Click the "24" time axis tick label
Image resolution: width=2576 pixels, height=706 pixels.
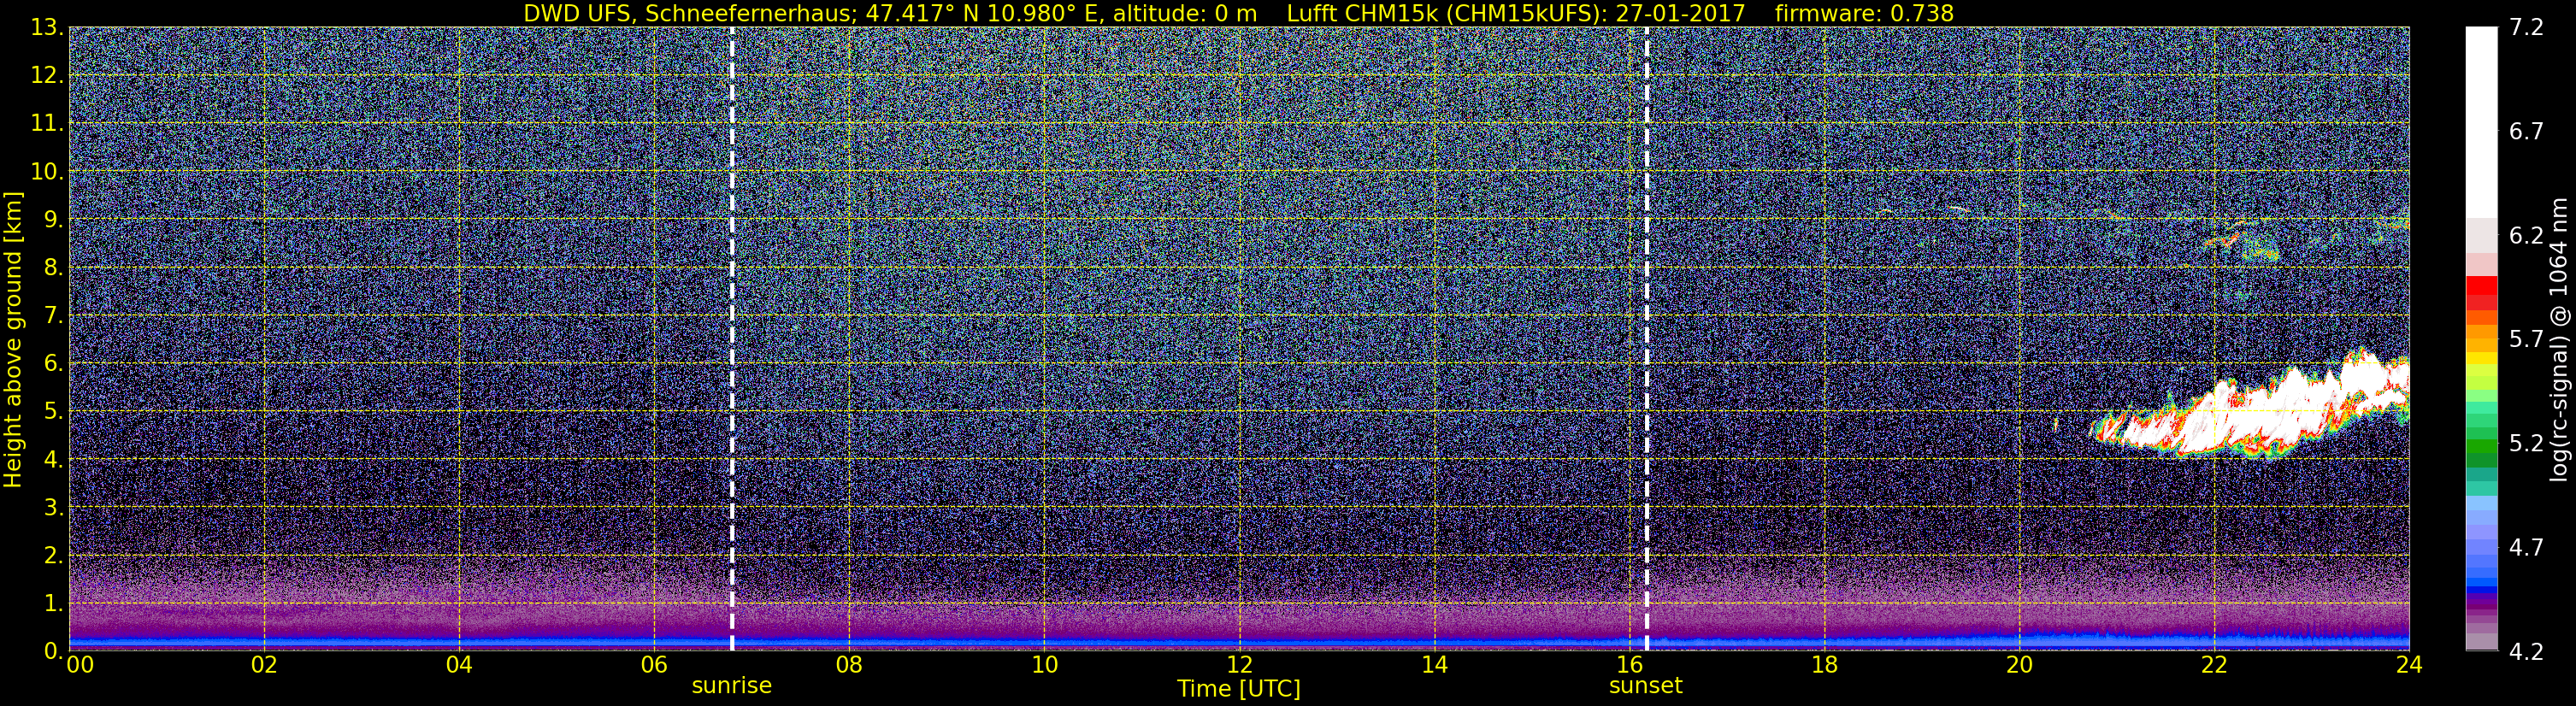(x=2409, y=665)
